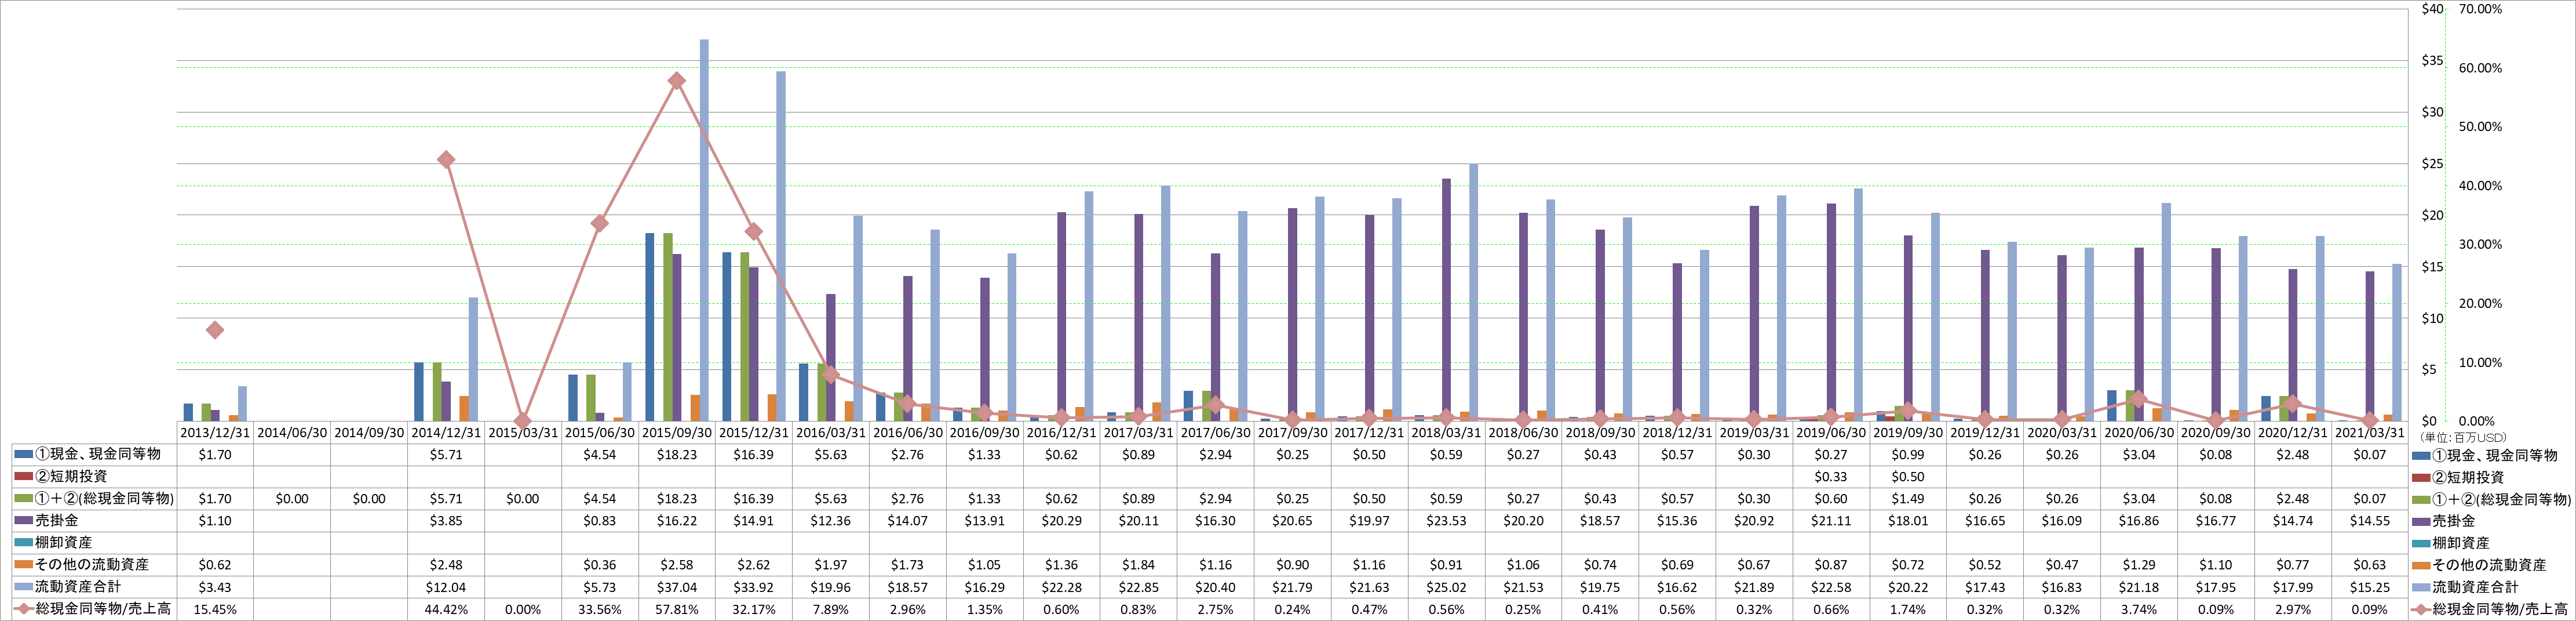This screenshot has height=621, width=2576.
Task: Select the 7.89% ratio cell
Action: [x=831, y=609]
